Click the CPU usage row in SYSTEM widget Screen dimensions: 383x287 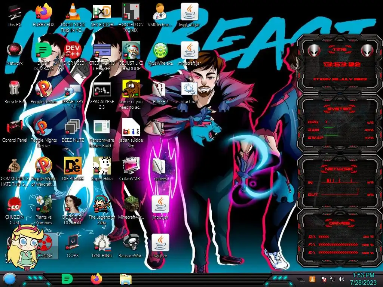click(341, 122)
